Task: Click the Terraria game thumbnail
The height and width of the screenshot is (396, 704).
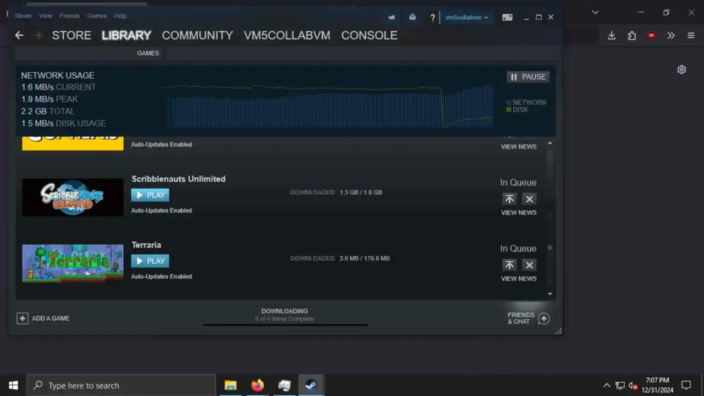Action: [x=73, y=263]
